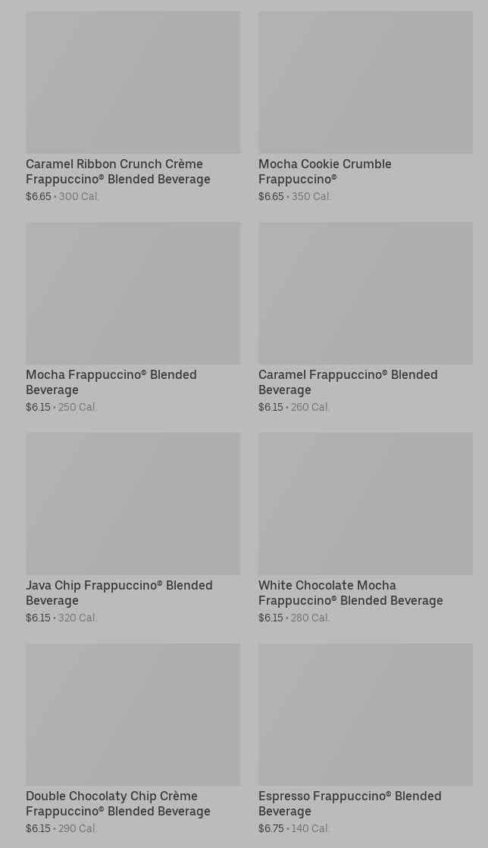The image size is (488, 848).
Task: Click the Java Chip Frappuccino Blended Beverage title
Action: (x=119, y=593)
